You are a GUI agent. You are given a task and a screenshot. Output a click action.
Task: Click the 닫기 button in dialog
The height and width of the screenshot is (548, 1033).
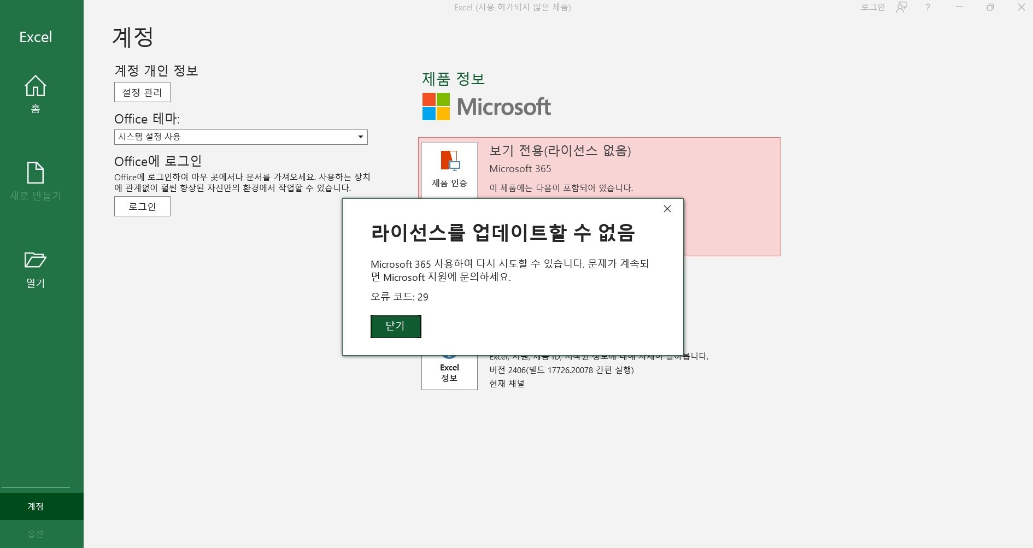pos(396,327)
